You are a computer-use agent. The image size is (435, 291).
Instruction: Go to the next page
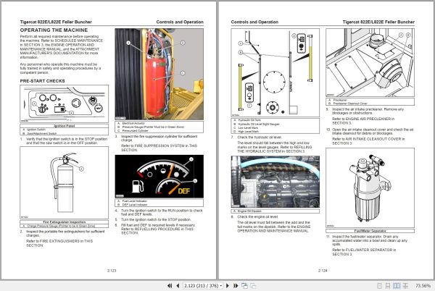coord(228,285)
